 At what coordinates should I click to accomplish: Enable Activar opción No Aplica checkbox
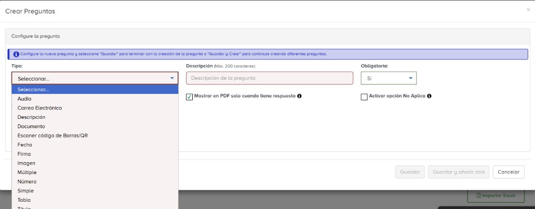click(x=364, y=97)
